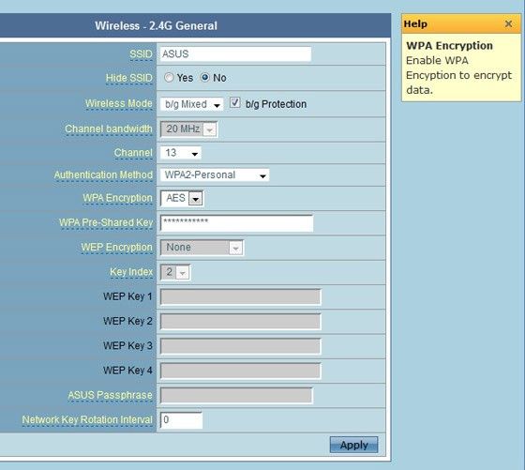Click the Authentication Method label link
Viewport: 525px width, 470px height.
click(103, 174)
